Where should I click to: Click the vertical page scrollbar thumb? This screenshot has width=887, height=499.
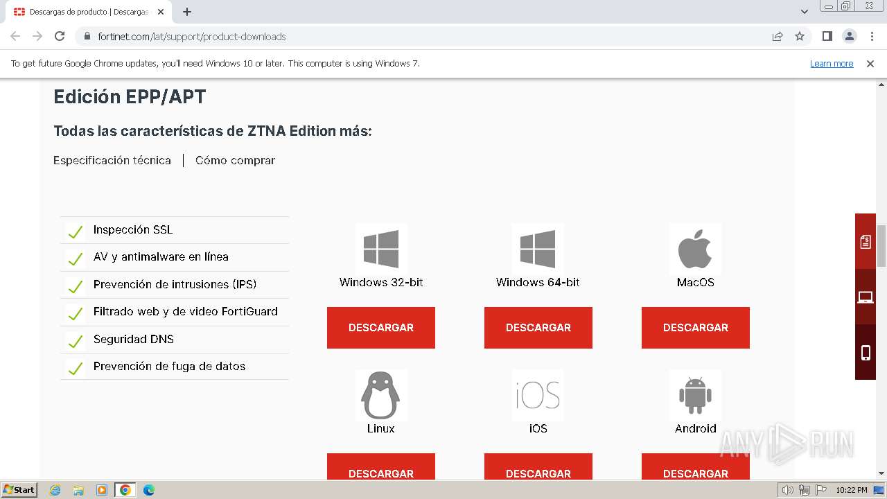pyautogui.click(x=881, y=246)
